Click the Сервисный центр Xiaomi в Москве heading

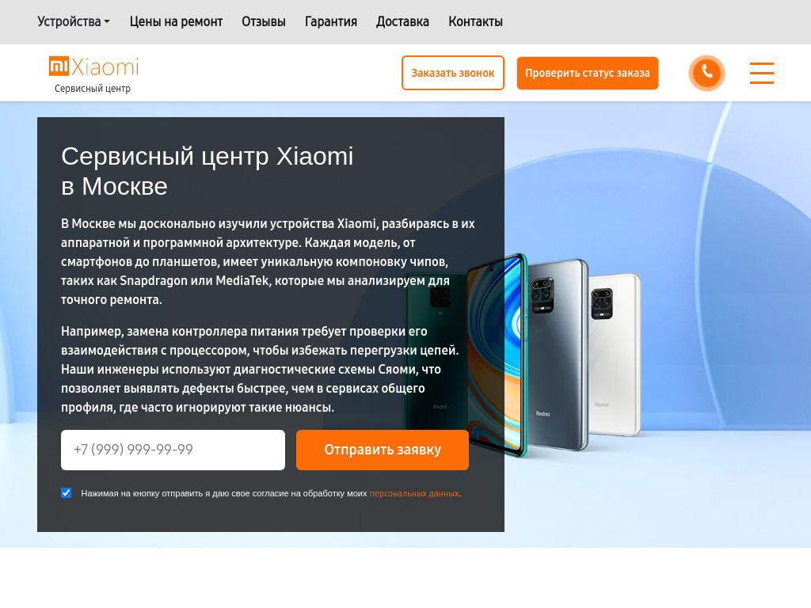[x=207, y=171]
